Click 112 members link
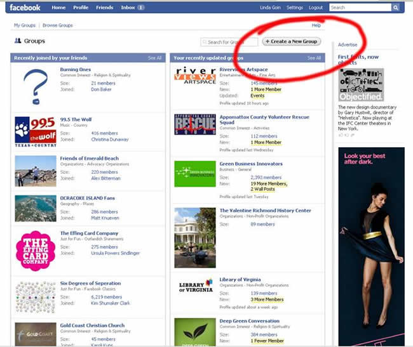This screenshot has width=413, height=347. point(264,136)
